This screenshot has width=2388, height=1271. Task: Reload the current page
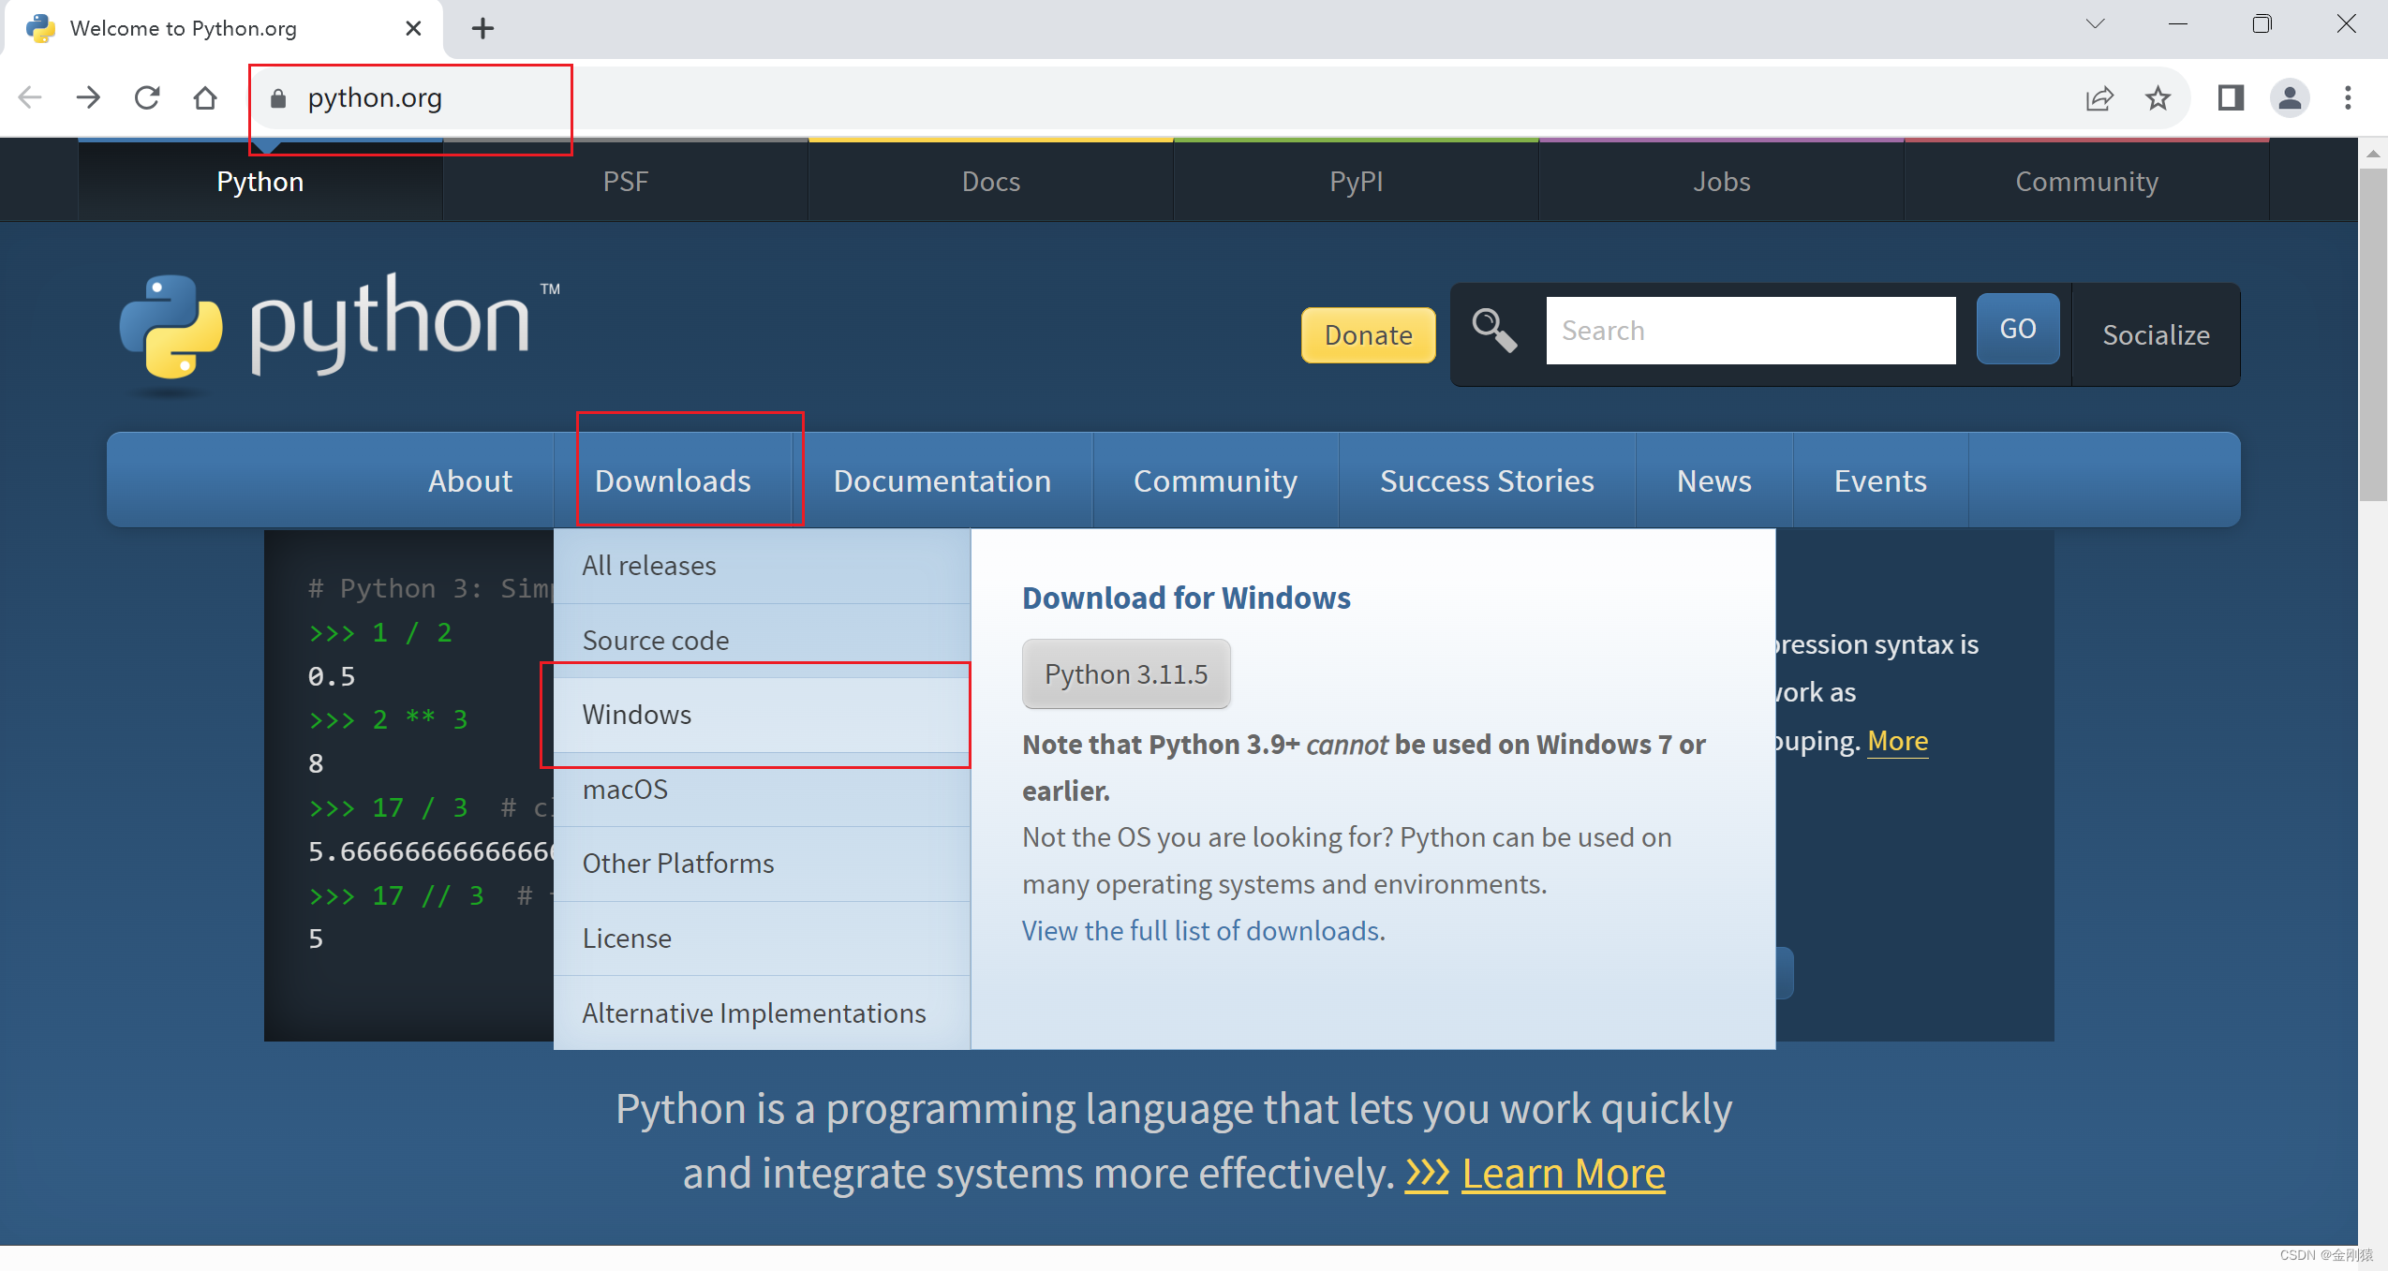pyautogui.click(x=147, y=97)
